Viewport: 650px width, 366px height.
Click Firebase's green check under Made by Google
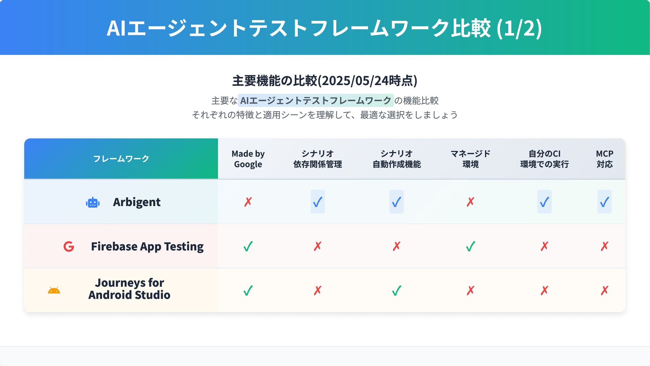pos(248,246)
